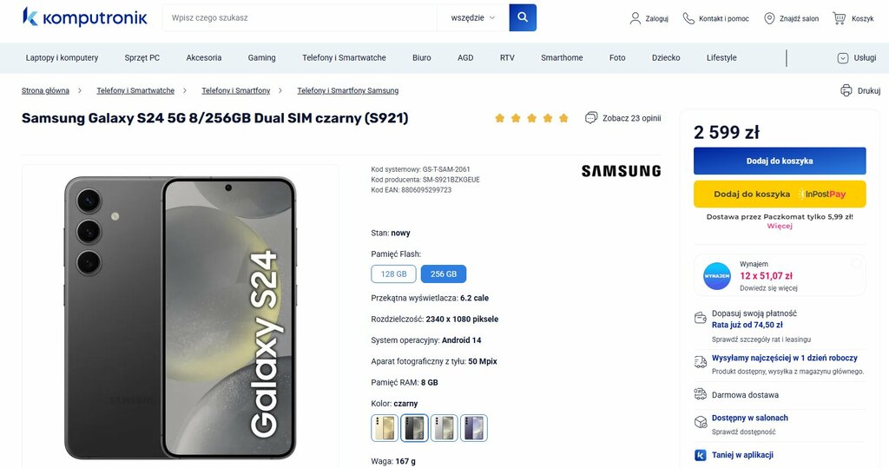
Task: Open Znajdź salon location pin
Action: (769, 18)
